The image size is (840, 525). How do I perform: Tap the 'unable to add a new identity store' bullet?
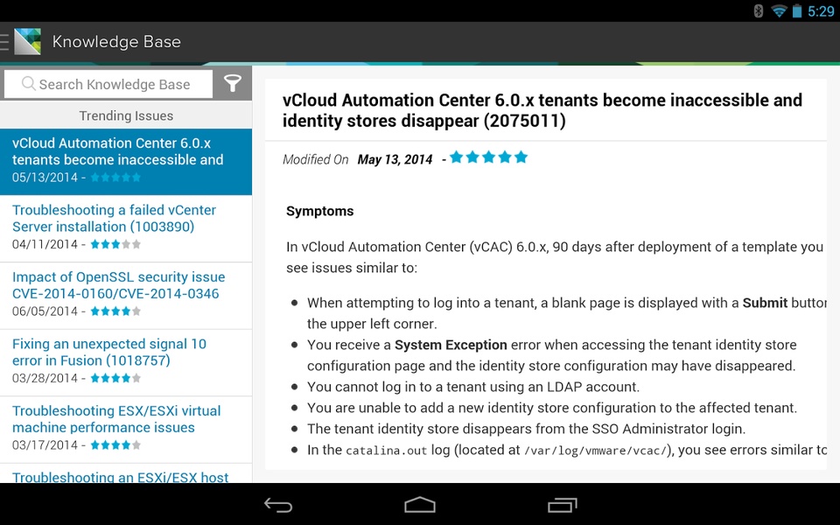click(552, 409)
